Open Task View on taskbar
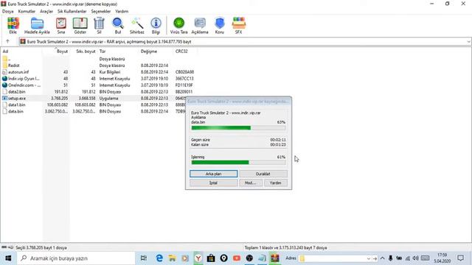 144,258
